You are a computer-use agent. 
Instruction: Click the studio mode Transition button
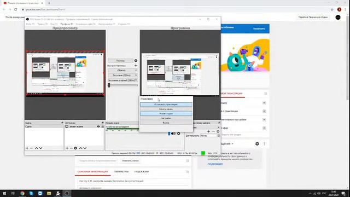click(120, 61)
